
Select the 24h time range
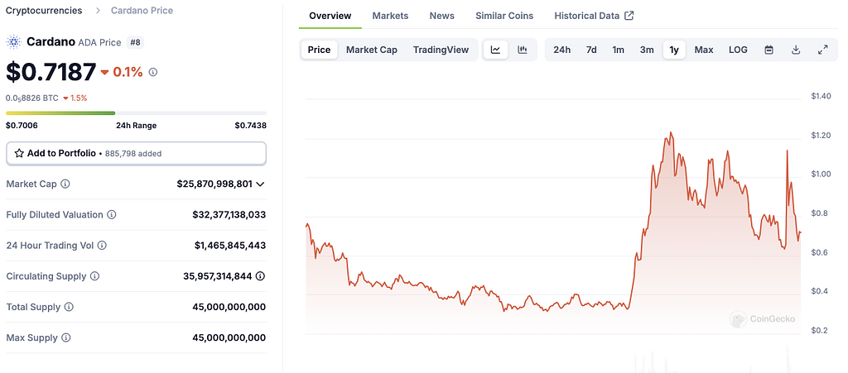pos(561,50)
